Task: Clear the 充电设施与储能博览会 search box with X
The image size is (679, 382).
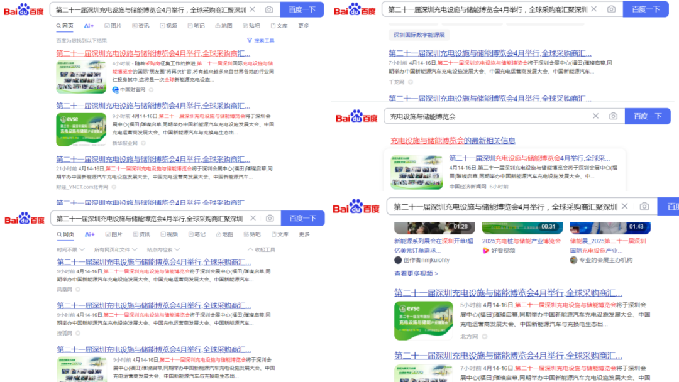Action: (595, 116)
